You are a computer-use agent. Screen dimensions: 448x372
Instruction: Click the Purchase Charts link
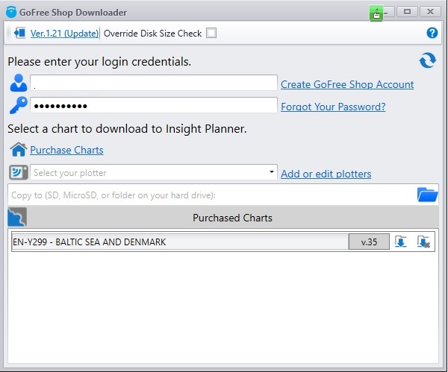click(66, 150)
